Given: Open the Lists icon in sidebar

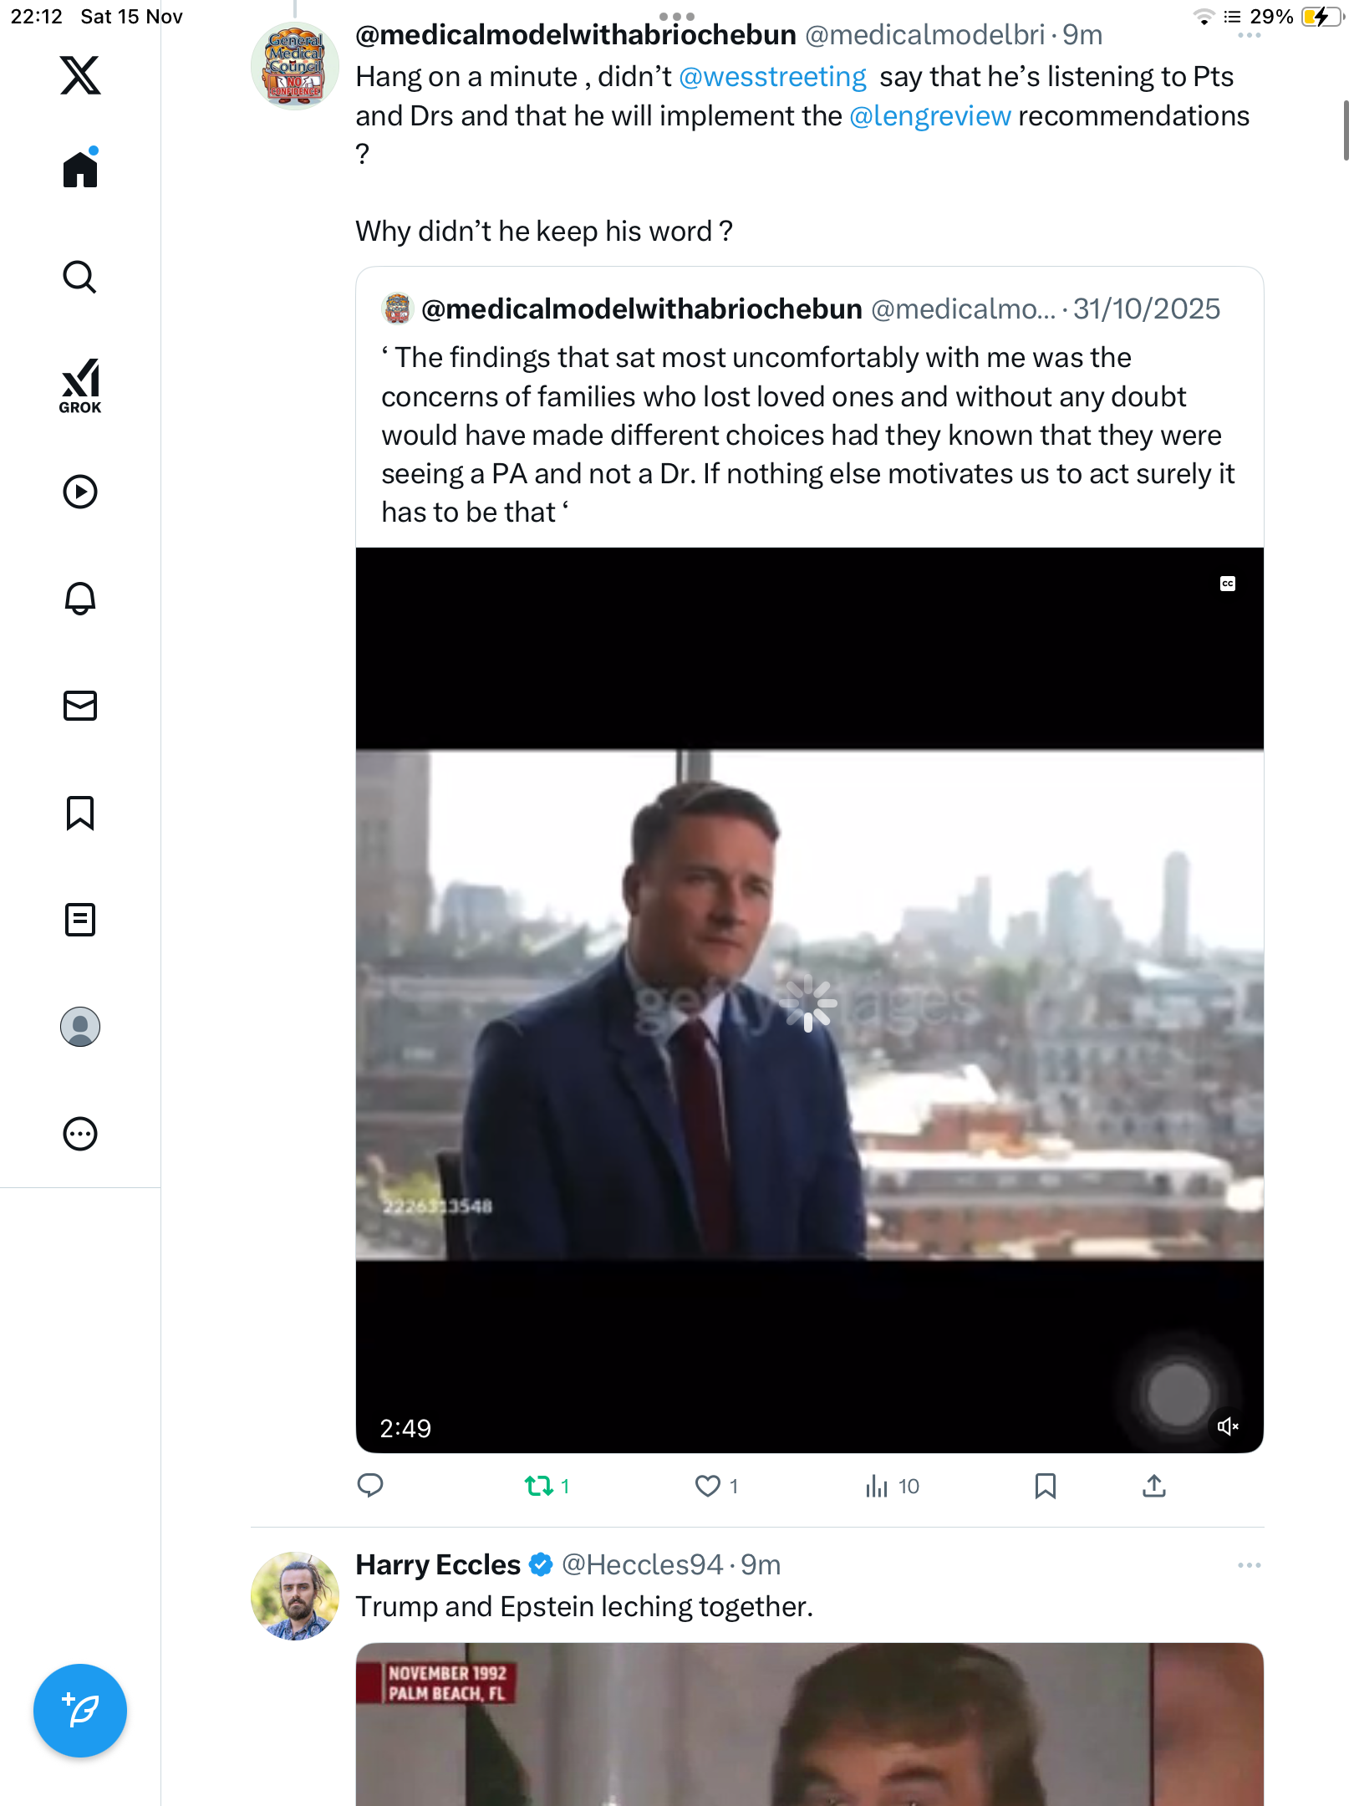Looking at the screenshot, I should (80, 920).
